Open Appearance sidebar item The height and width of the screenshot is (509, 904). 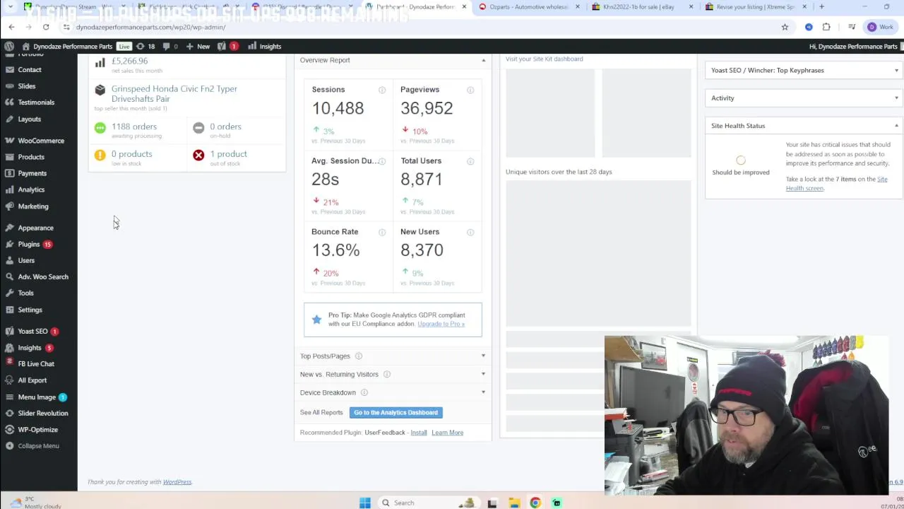pos(35,228)
